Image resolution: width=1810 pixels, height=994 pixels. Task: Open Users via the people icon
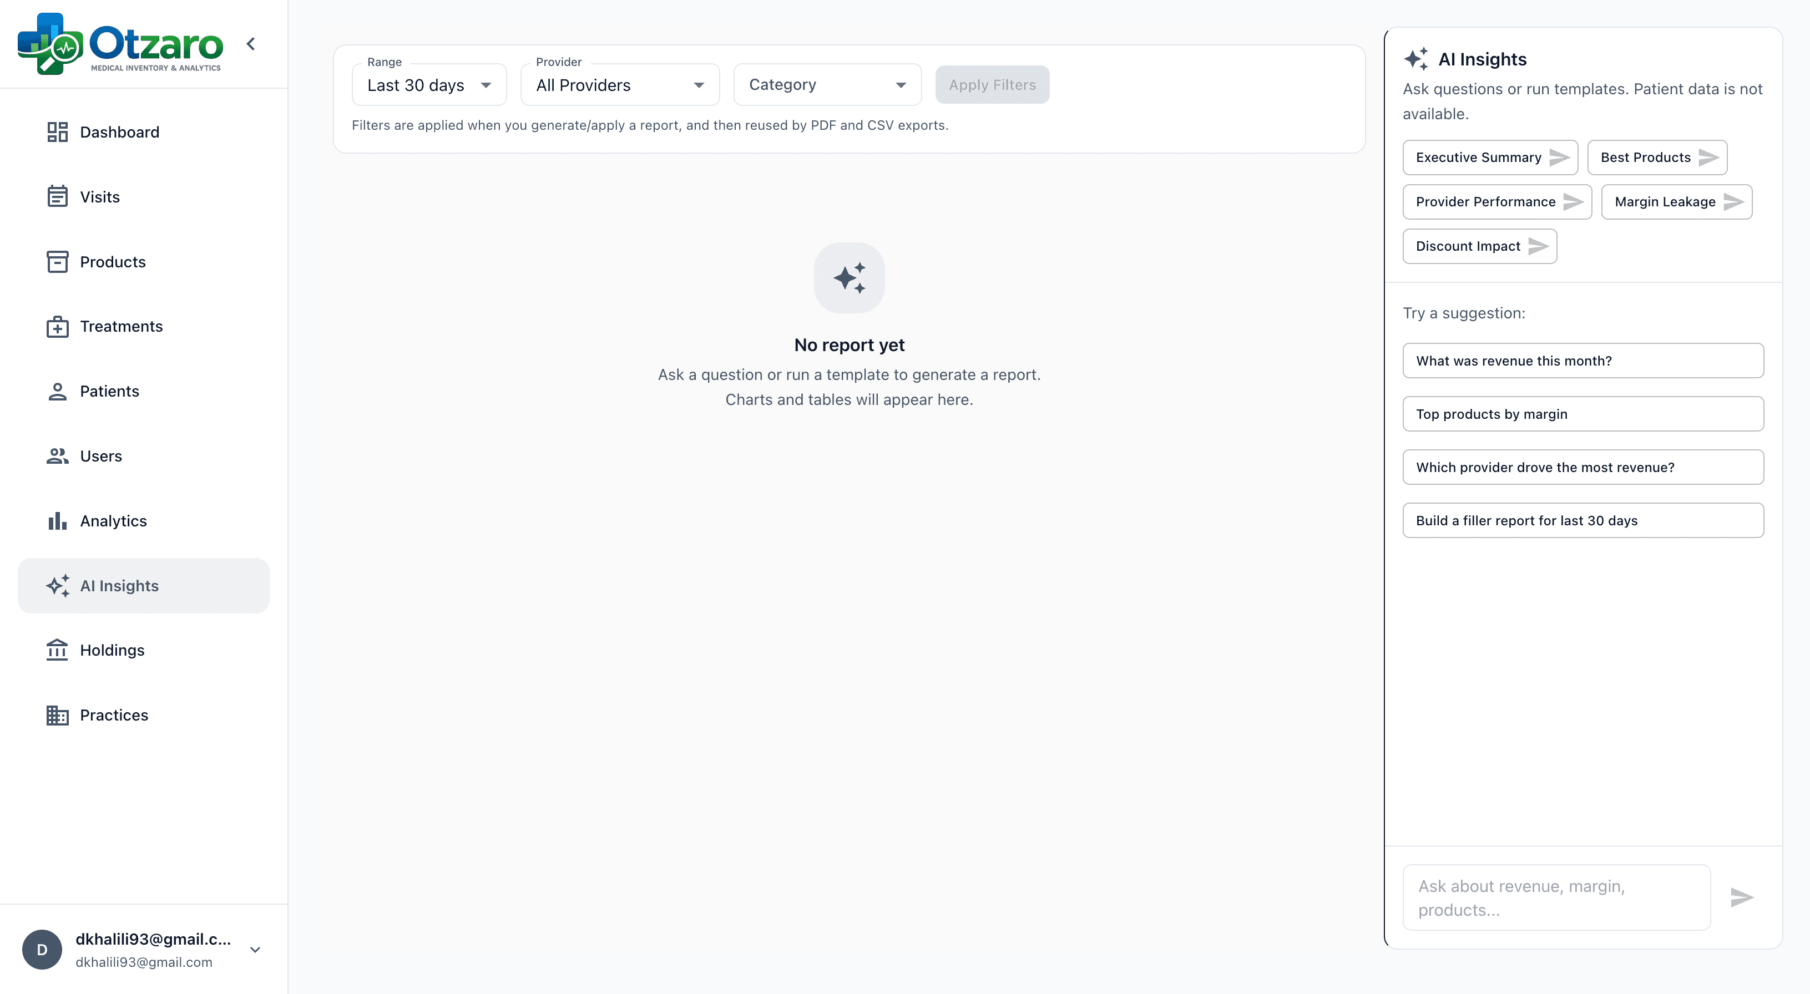[57, 455]
